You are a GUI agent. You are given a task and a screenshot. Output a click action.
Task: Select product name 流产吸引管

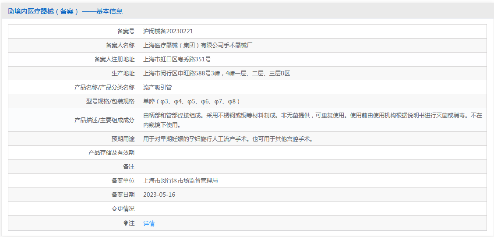[157, 87]
